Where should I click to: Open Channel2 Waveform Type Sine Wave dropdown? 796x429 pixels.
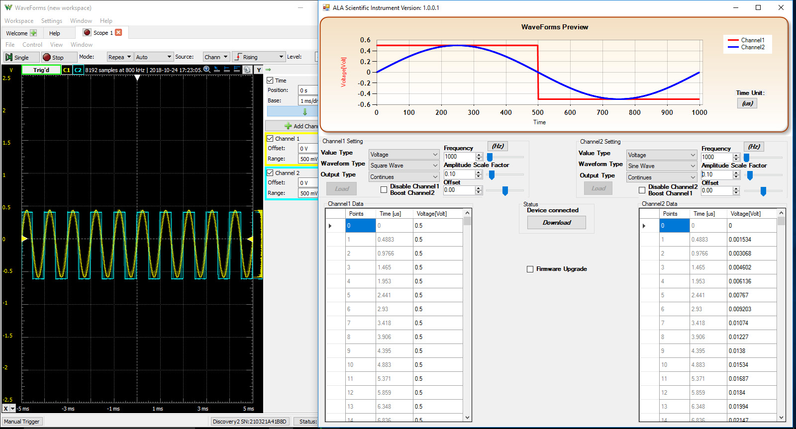(661, 166)
